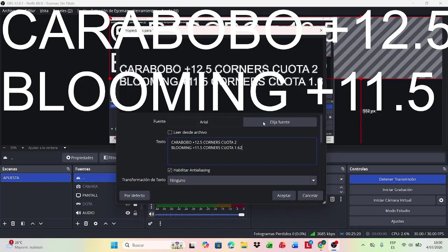Open Dropbox from the taskbar
Screen dimensions: 448x252
257,245
